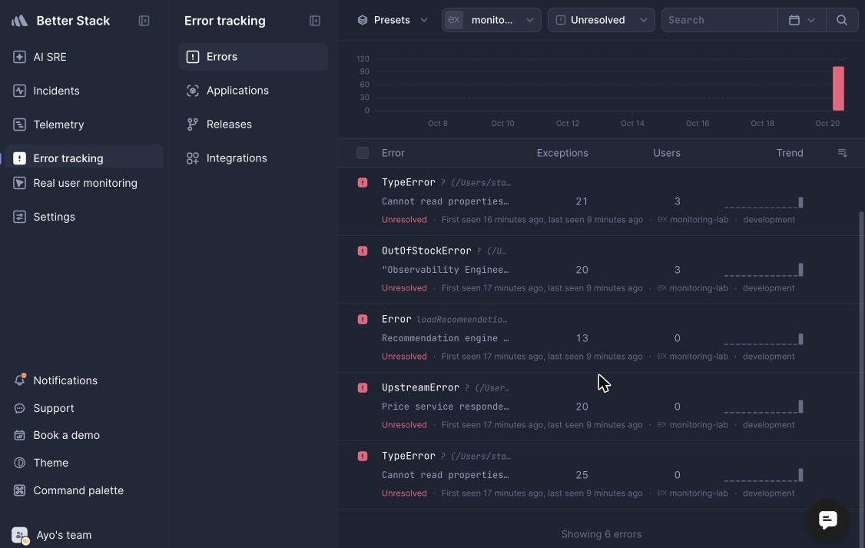The image size is (865, 548).
Task: Click the Book a demo calendar icon
Action: coord(19,436)
